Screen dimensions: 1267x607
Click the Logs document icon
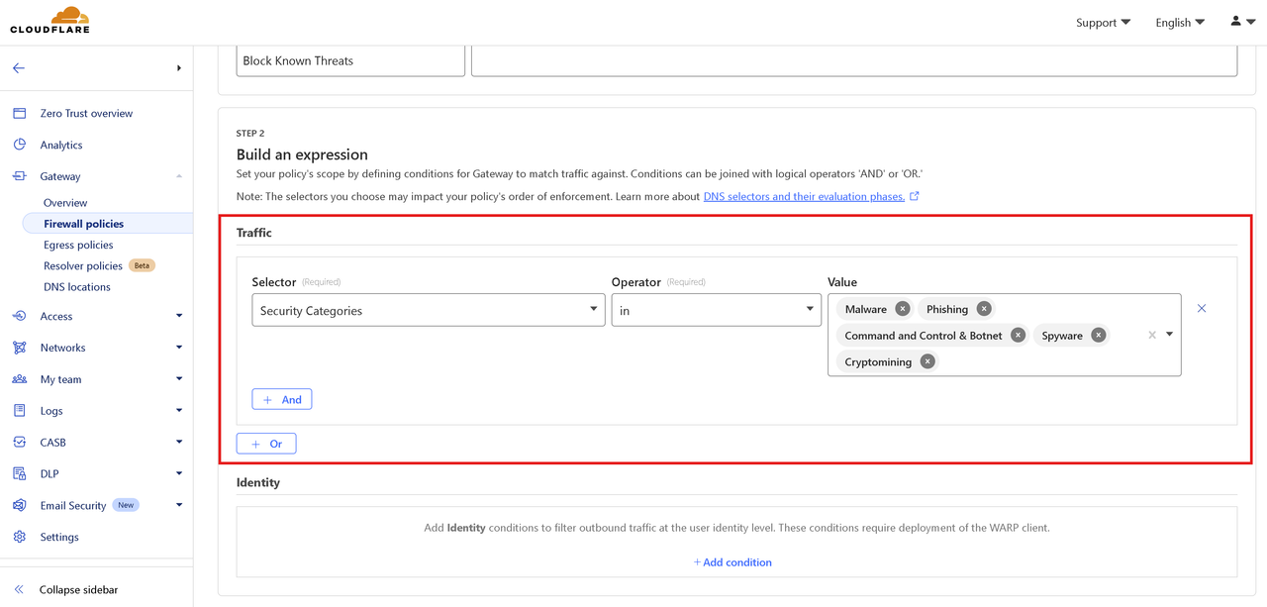tap(19, 411)
